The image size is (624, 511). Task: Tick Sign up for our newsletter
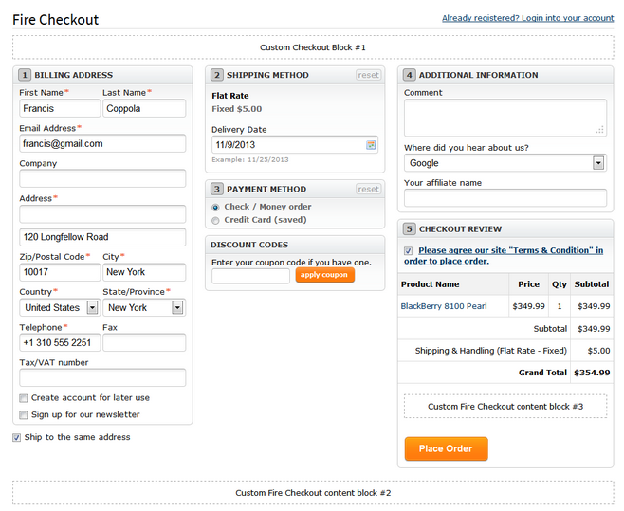(24, 414)
